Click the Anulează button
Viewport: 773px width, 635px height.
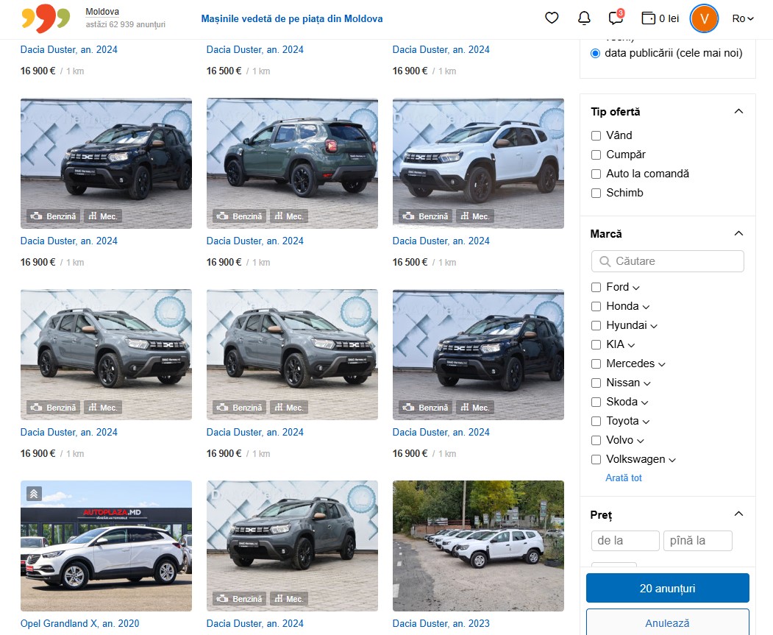[x=667, y=622]
